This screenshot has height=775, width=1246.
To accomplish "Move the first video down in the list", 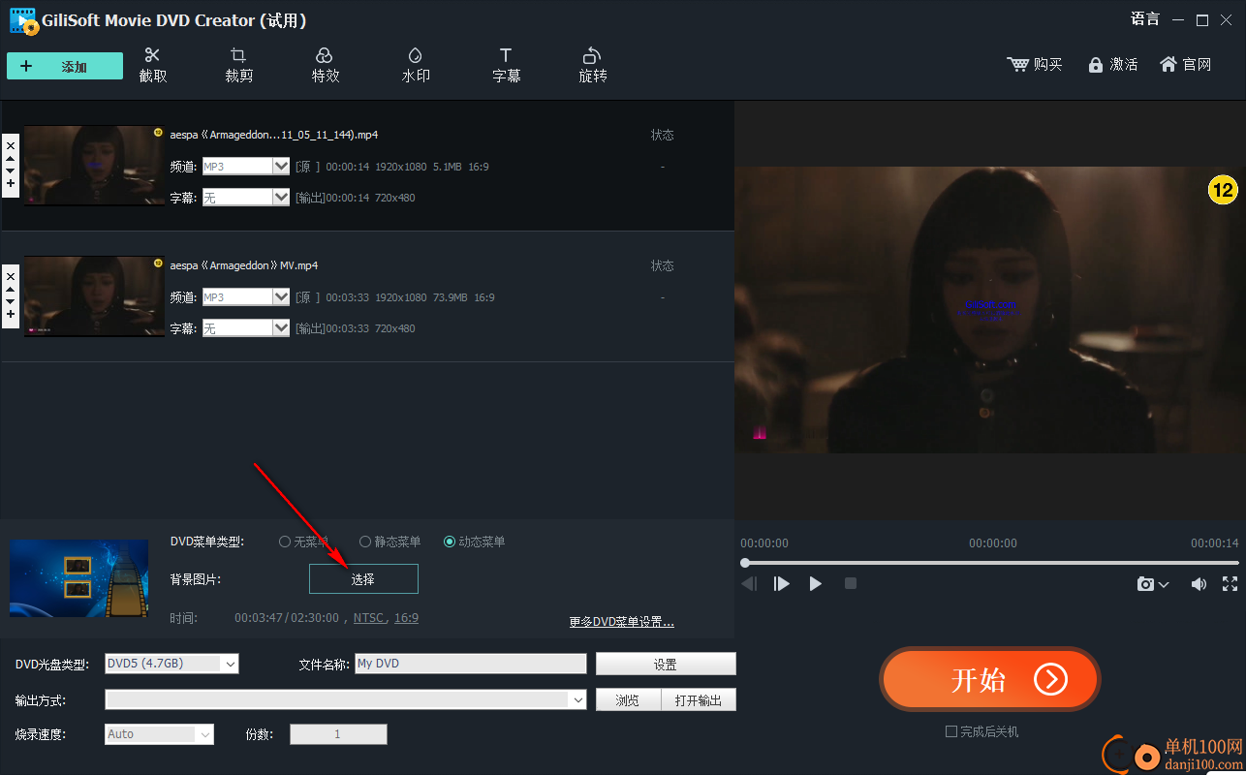I will pyautogui.click(x=11, y=170).
